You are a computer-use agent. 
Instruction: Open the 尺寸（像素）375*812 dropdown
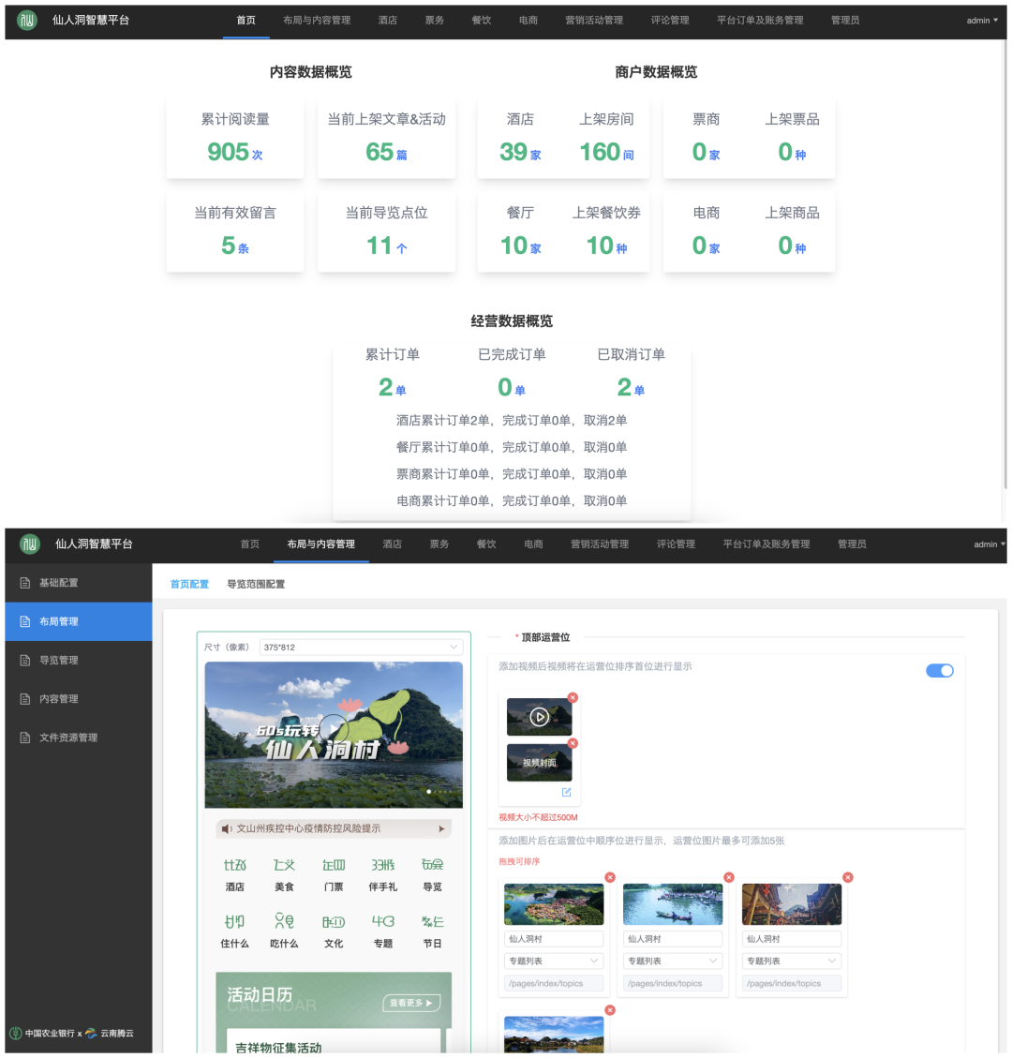(361, 647)
